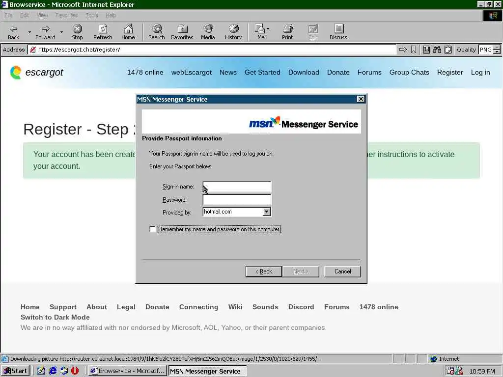The image size is (503, 377).
Task: Click the Print toolbar icon
Action: 287,29
